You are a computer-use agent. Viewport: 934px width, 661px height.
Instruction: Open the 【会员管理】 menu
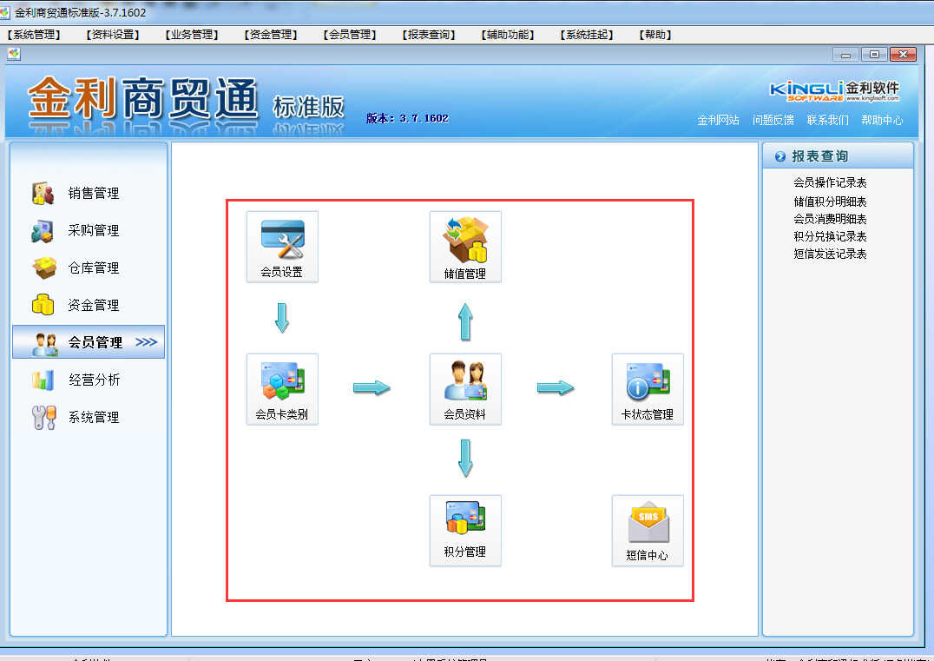tap(350, 35)
